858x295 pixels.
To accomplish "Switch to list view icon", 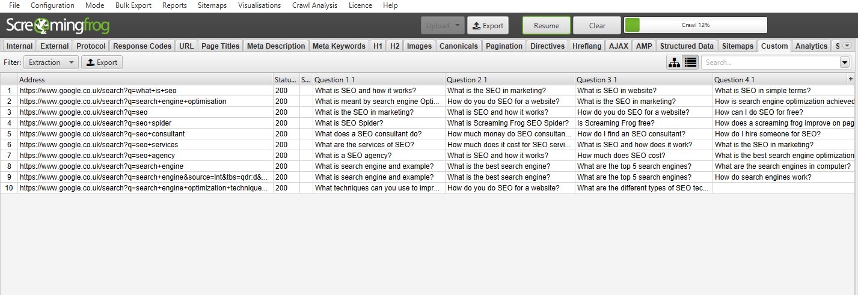I will pyautogui.click(x=690, y=62).
